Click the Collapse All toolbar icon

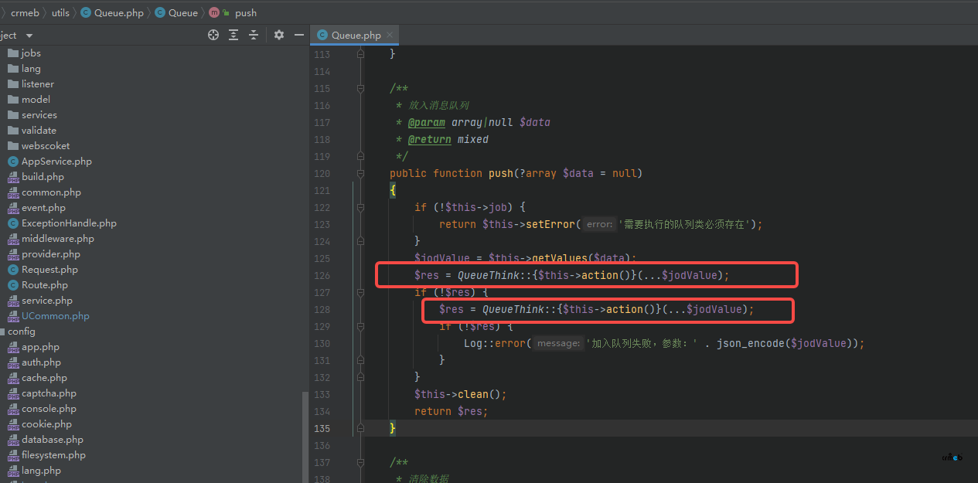253,35
